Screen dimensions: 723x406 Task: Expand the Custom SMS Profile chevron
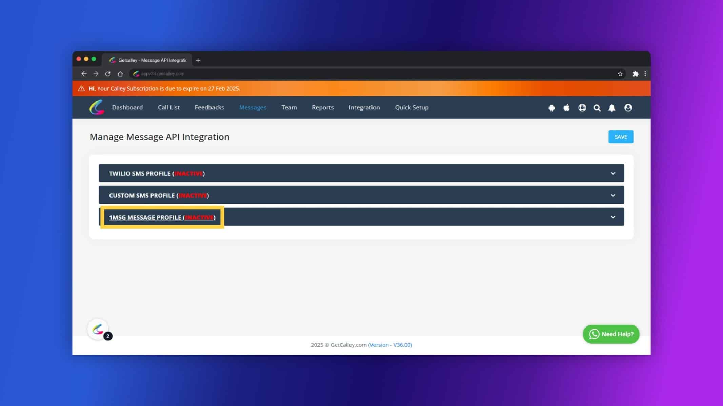tap(613, 195)
